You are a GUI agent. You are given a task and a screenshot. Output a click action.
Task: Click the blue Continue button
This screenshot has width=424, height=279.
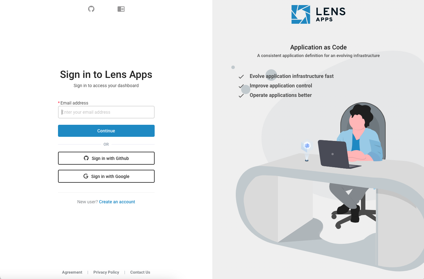pyautogui.click(x=106, y=131)
